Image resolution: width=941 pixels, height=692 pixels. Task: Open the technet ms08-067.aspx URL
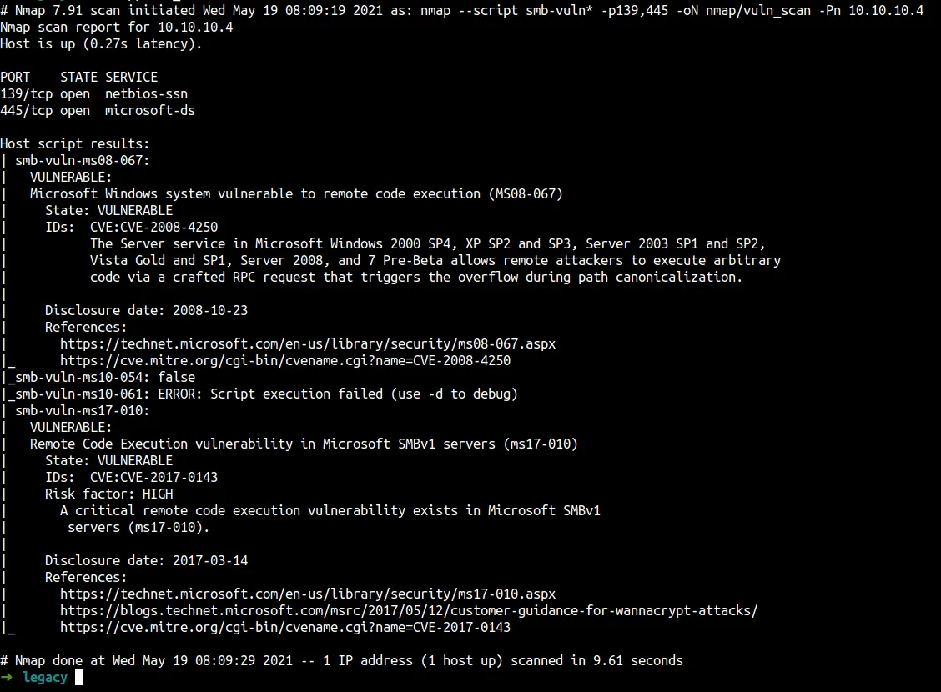[x=308, y=343]
